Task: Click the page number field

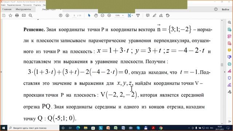Action: (x=74, y=15)
